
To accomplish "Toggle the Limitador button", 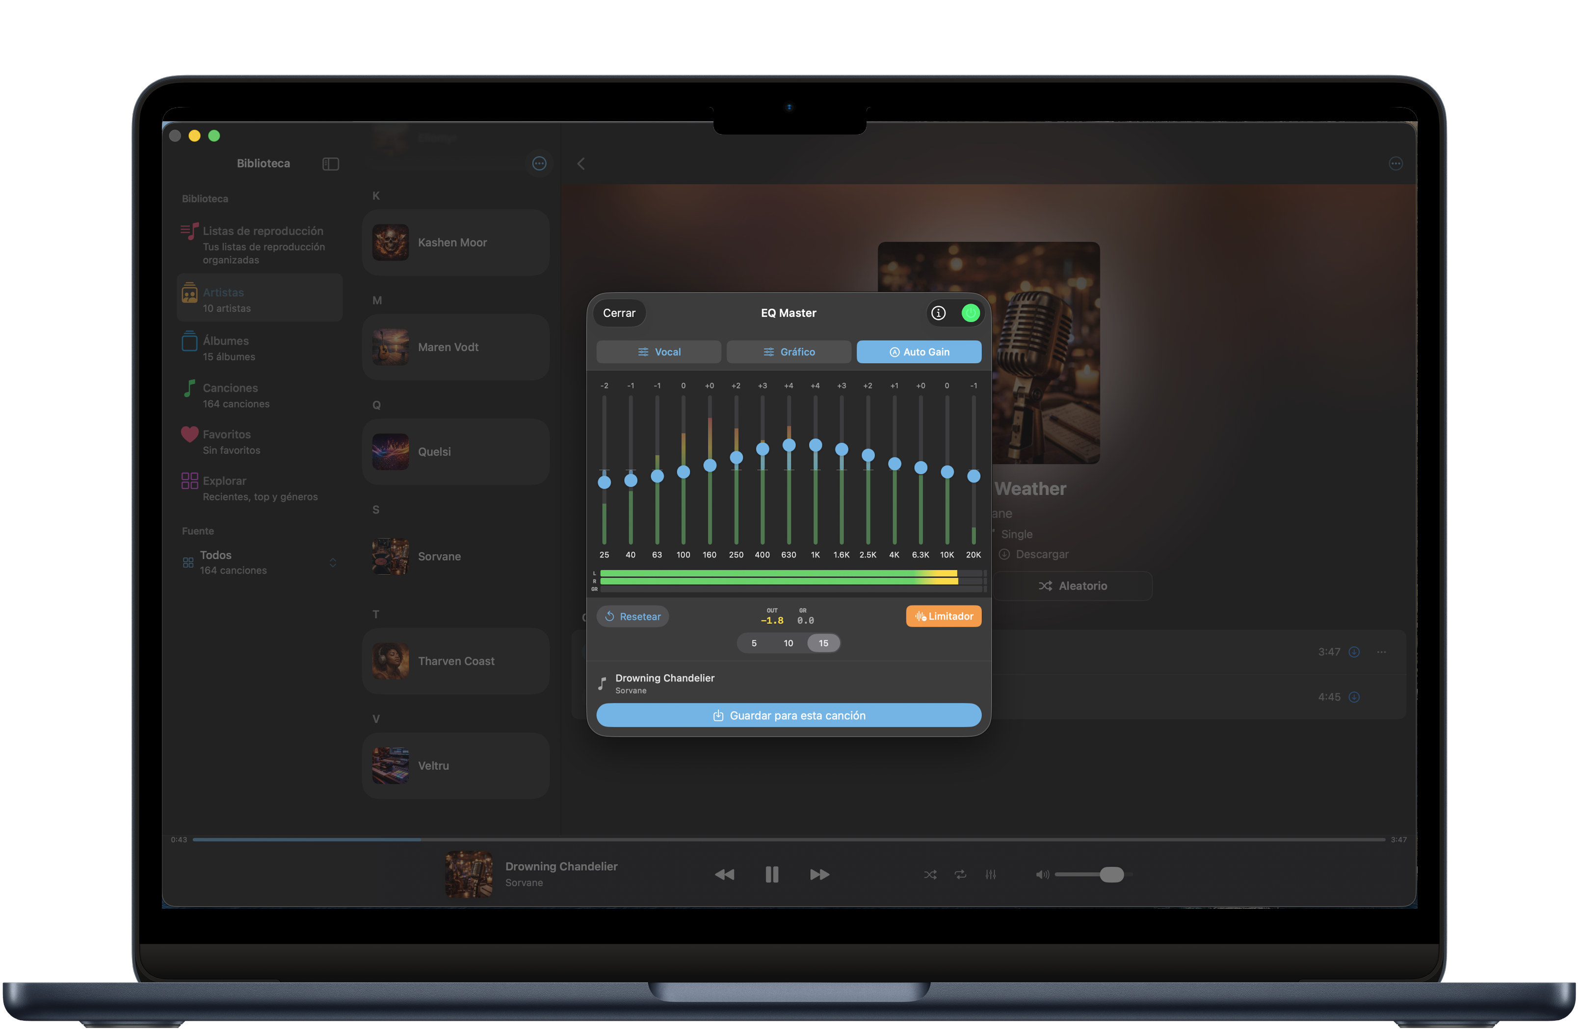I will (944, 617).
